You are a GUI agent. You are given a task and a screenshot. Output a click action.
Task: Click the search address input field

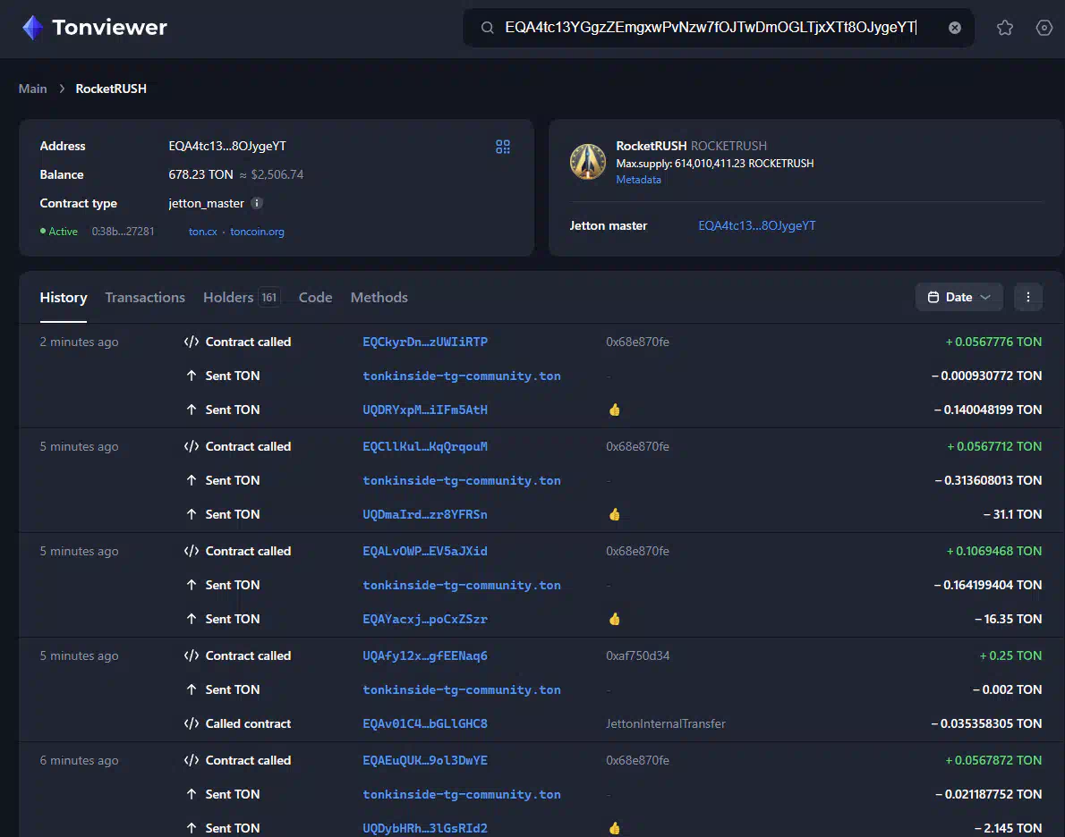click(x=719, y=28)
